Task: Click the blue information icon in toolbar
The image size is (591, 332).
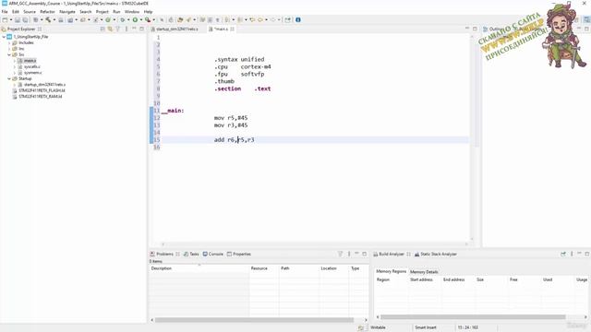Action: [x=297, y=20]
